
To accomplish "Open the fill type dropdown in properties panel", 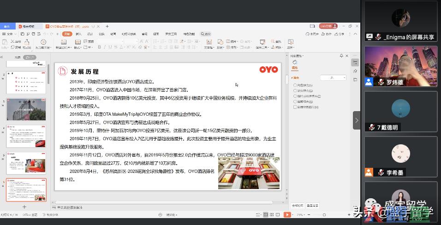I will tap(333, 77).
